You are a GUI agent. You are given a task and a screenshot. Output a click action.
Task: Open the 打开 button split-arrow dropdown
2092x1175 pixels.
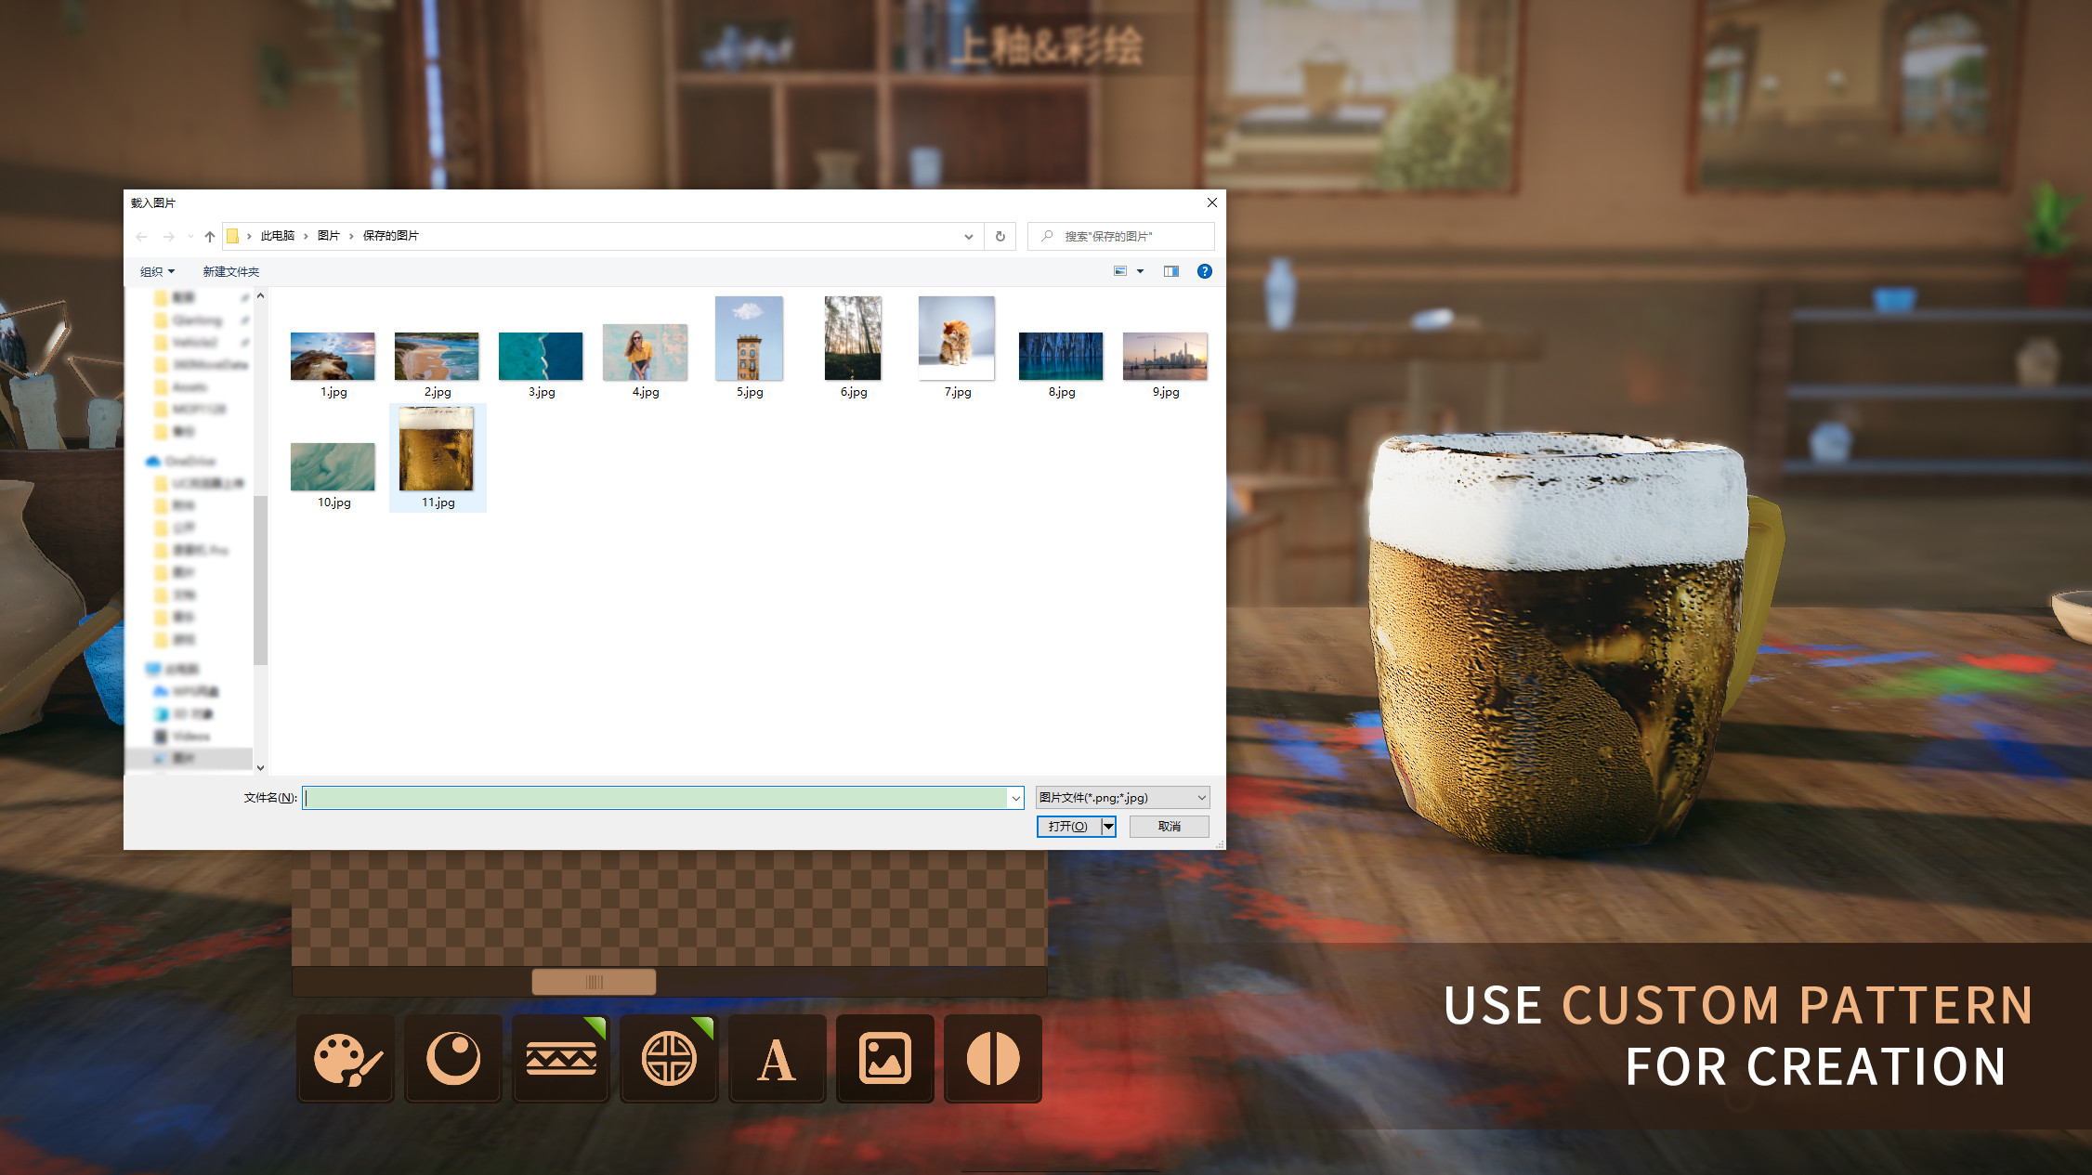coord(1106,826)
